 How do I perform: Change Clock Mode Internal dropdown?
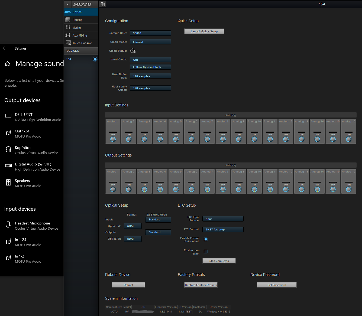click(150, 42)
